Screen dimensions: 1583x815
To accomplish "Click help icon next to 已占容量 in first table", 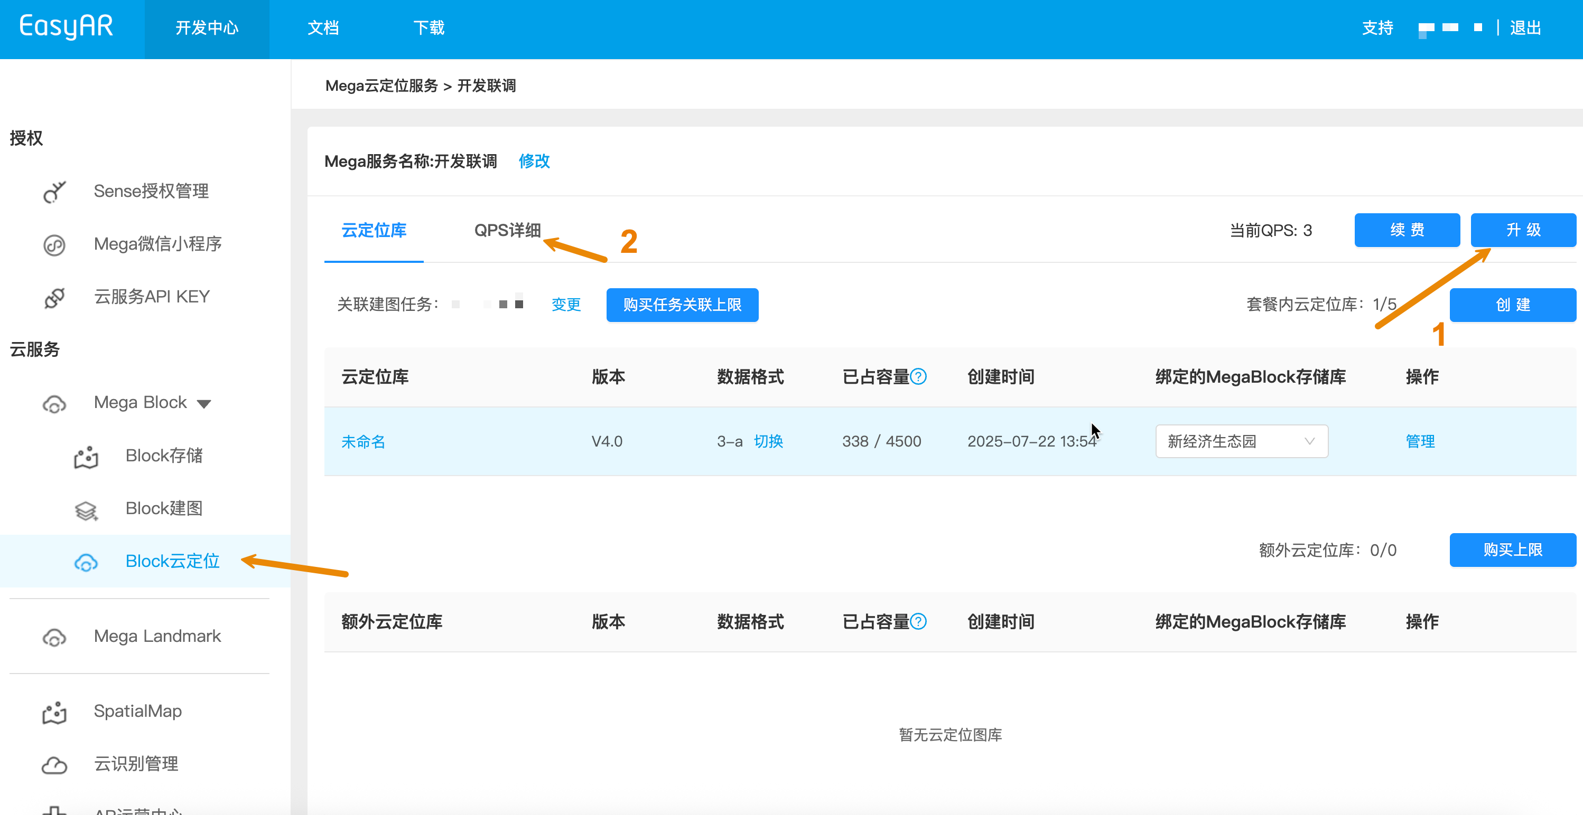I will coord(918,376).
